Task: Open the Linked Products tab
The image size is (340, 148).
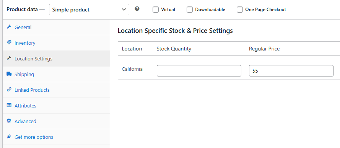Action: click(x=56, y=90)
